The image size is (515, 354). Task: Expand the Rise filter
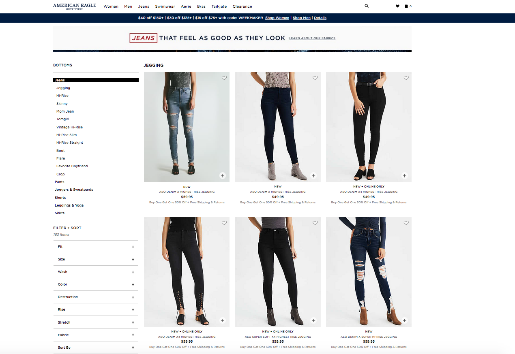click(96, 309)
